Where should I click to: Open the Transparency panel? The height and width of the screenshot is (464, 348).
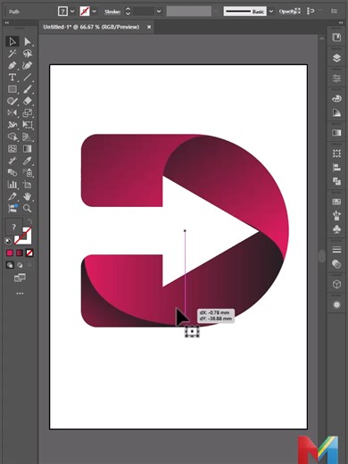(x=336, y=264)
